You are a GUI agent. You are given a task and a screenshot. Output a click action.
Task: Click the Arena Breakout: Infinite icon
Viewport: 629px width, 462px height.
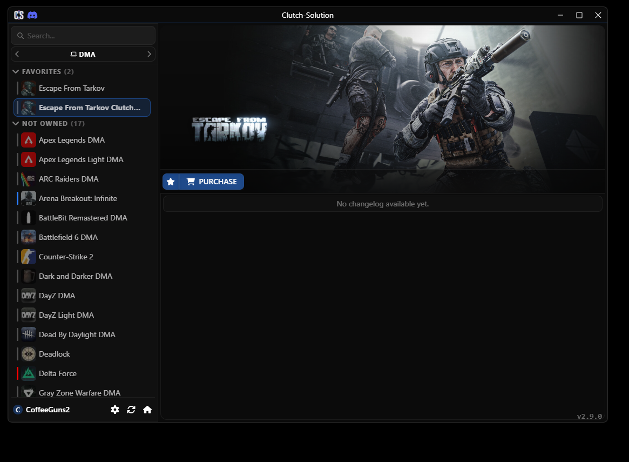pos(29,198)
